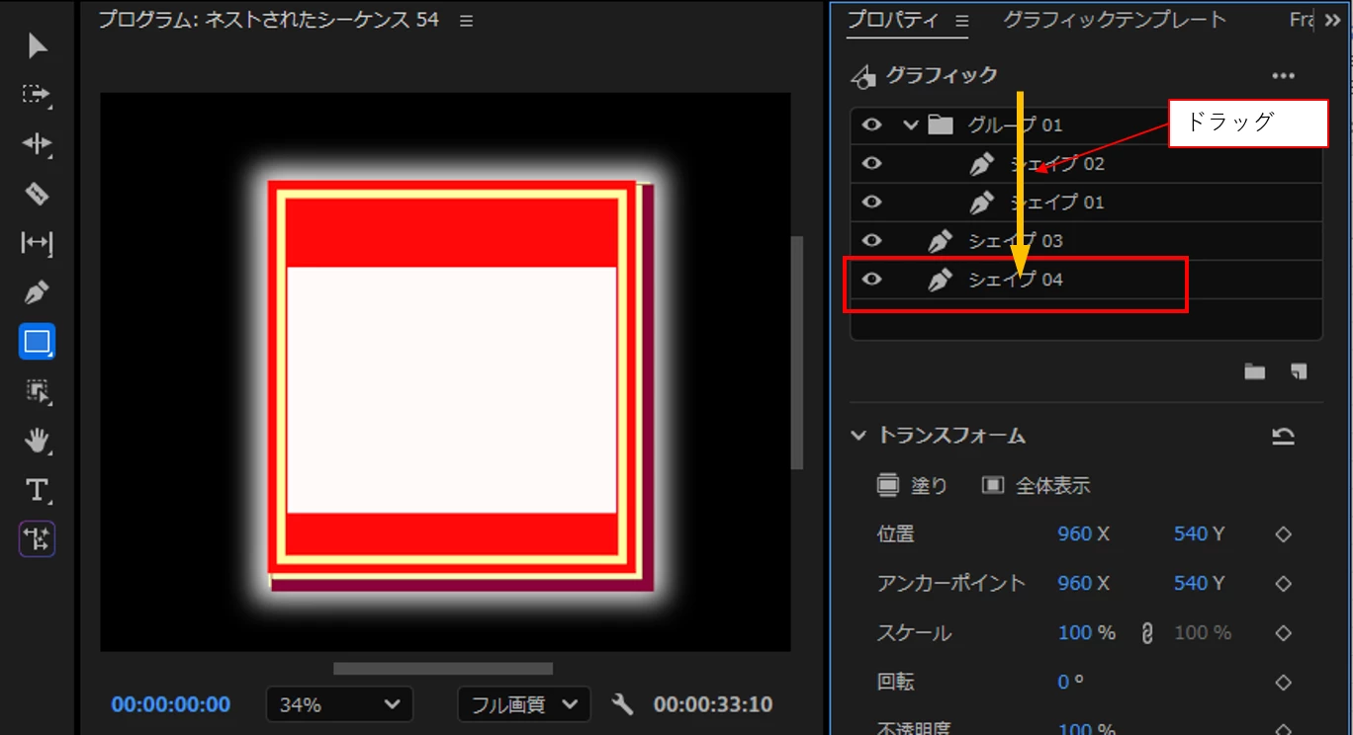The width and height of the screenshot is (1353, 735).
Task: Open the 34% zoom level dropdown
Action: 339,704
